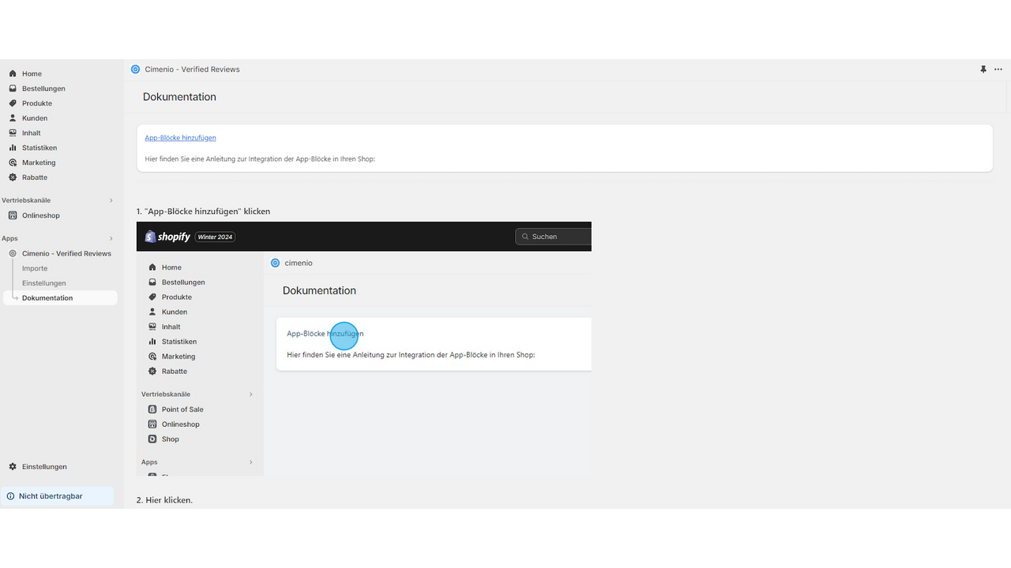
Task: Expand the Vertriebskanäle chevron
Action: click(111, 200)
